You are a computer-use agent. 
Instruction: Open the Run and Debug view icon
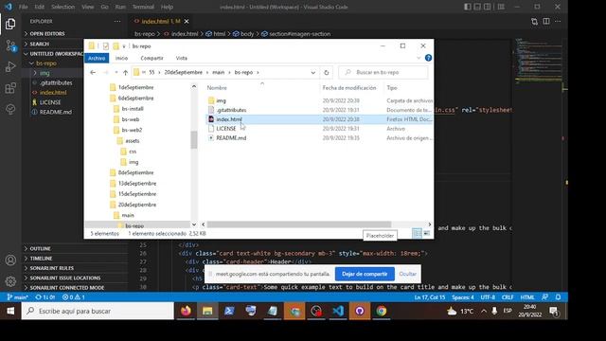10,67
